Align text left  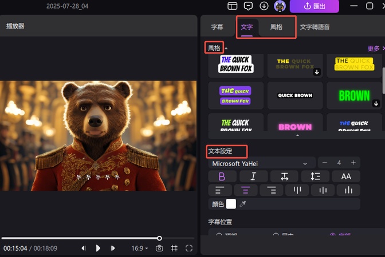[220, 190]
